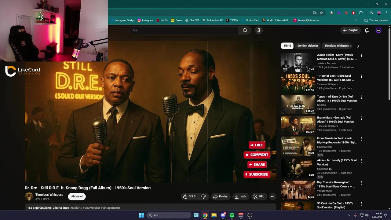Click the Klip clip button
This screenshot has width=391, height=220.
point(259,196)
